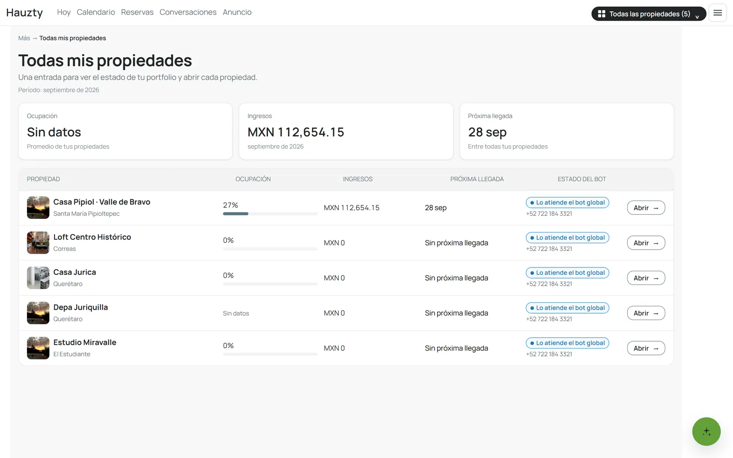Click the ESTADO DEL BOT column header

pos(582,179)
